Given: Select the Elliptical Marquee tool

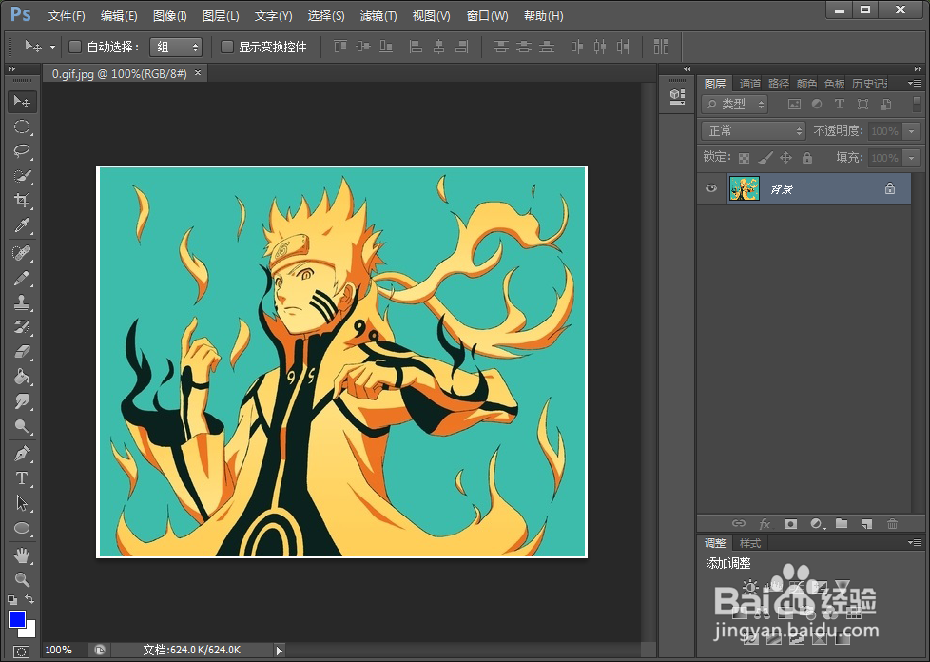Looking at the screenshot, I should (x=22, y=127).
